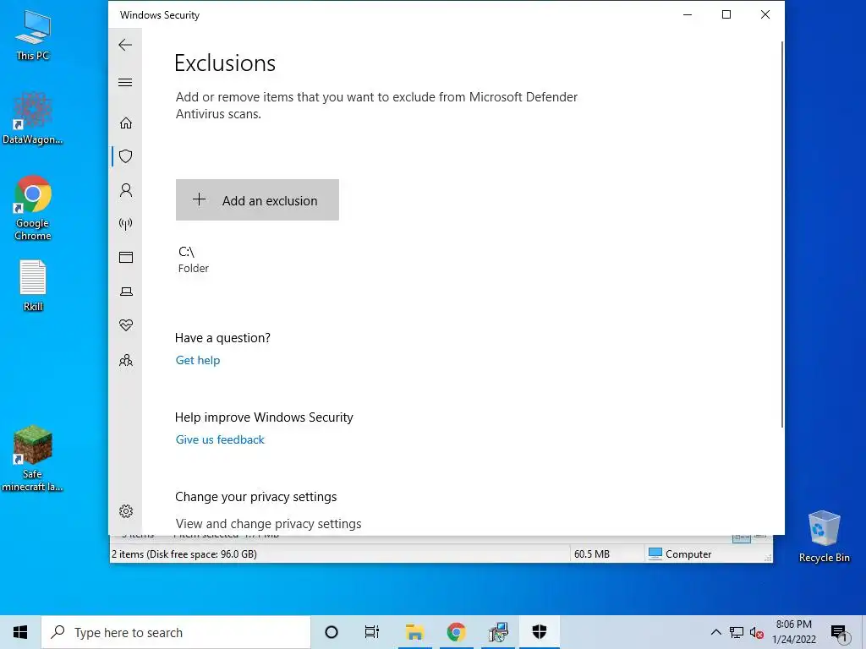Image resolution: width=866 pixels, height=649 pixels.
Task: Go back with the arrow in Windows Security
Action: click(x=125, y=45)
